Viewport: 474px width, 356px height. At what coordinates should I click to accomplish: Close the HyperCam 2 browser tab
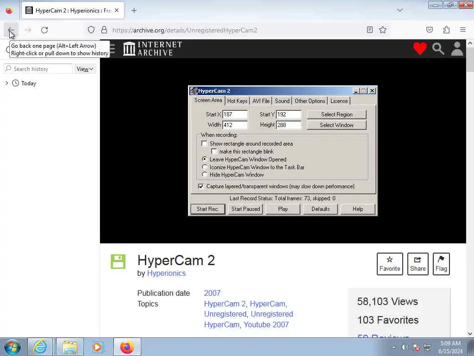click(x=117, y=10)
